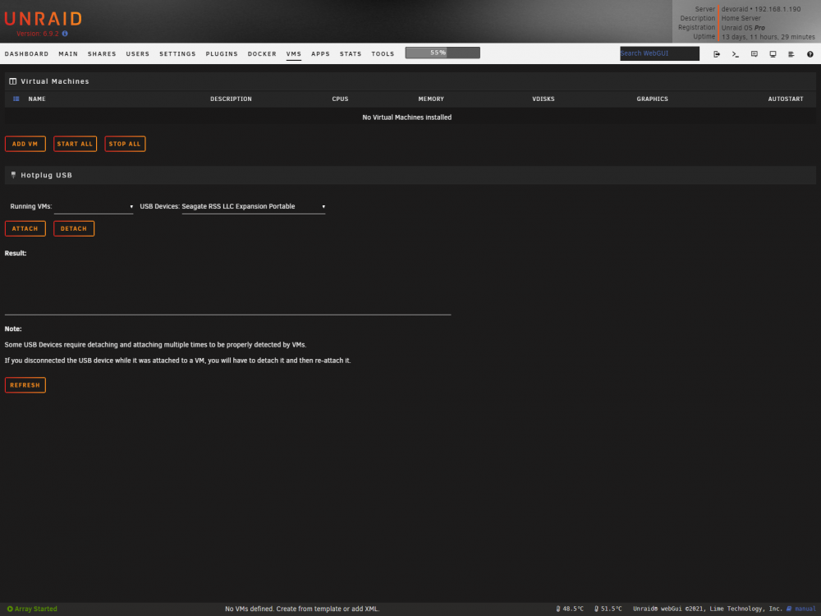Click the ADD VM button
The height and width of the screenshot is (616, 821).
(25, 144)
